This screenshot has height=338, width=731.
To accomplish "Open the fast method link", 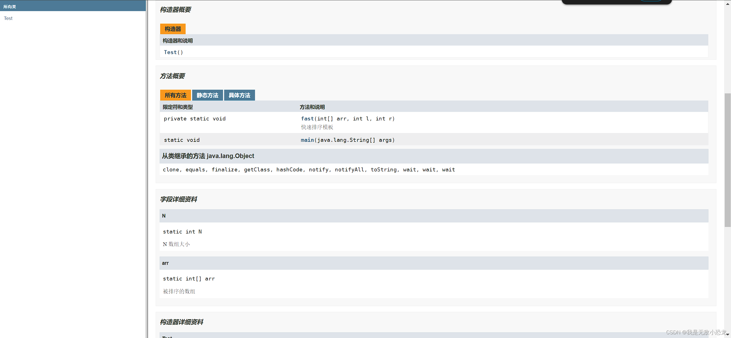I will click(307, 118).
